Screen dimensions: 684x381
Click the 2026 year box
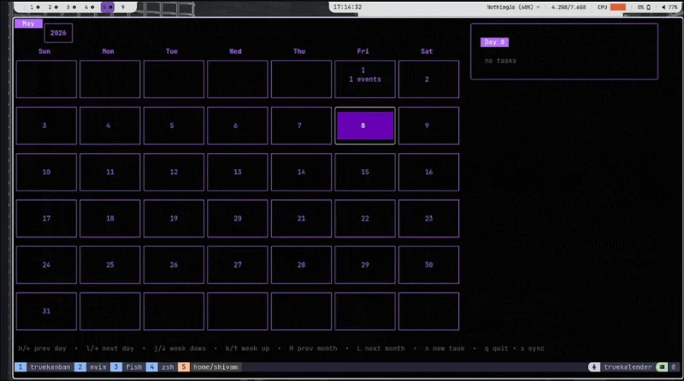(58, 33)
